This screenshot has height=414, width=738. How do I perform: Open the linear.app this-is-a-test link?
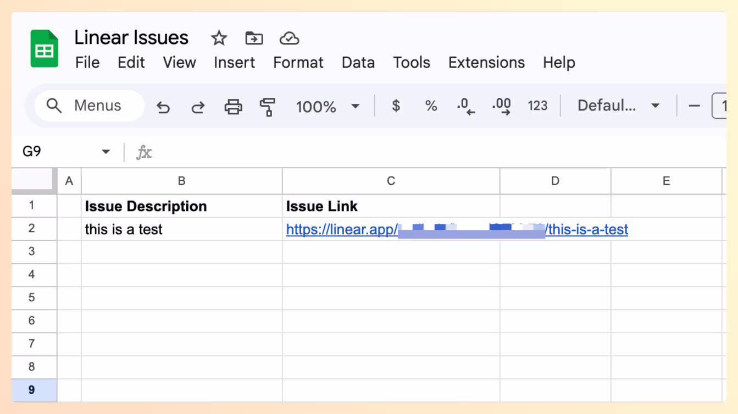pos(457,229)
